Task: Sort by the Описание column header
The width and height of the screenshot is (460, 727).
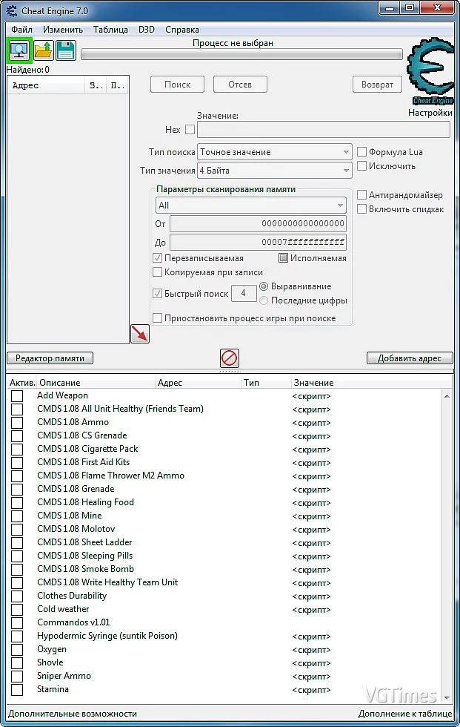Action: pos(96,383)
